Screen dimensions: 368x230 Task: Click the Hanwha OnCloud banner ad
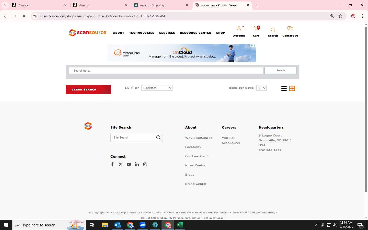tap(182, 53)
